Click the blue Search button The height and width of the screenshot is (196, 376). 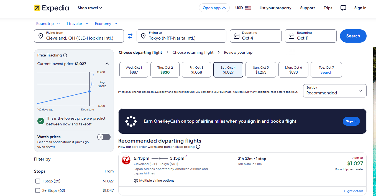[353, 36]
